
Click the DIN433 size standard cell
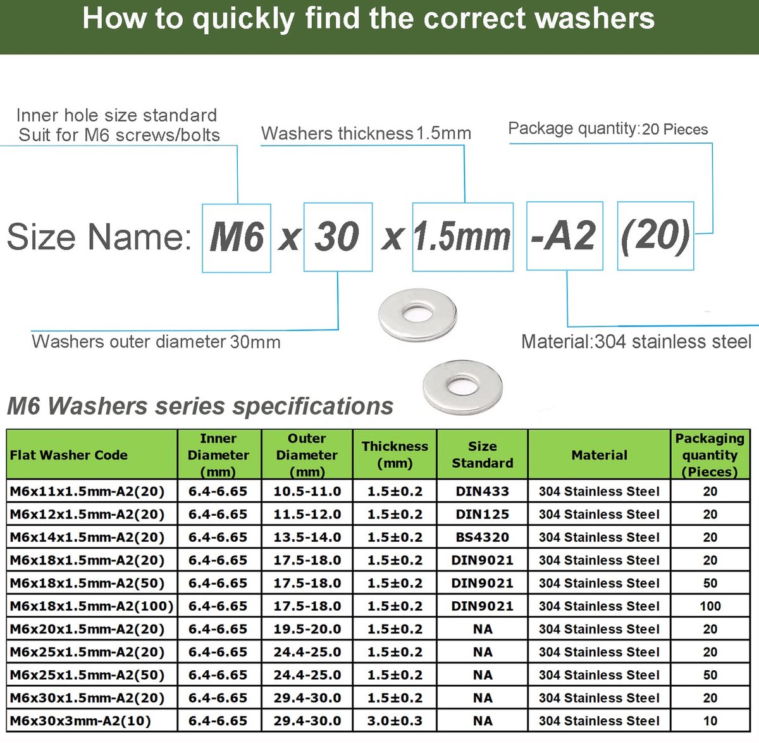483,491
